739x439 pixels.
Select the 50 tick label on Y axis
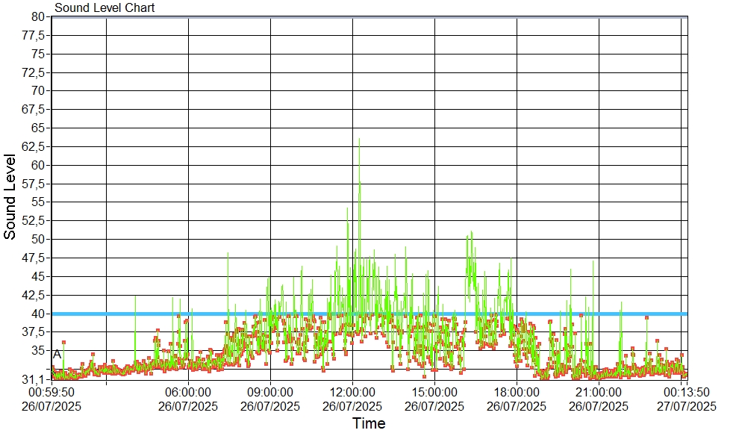coord(40,239)
